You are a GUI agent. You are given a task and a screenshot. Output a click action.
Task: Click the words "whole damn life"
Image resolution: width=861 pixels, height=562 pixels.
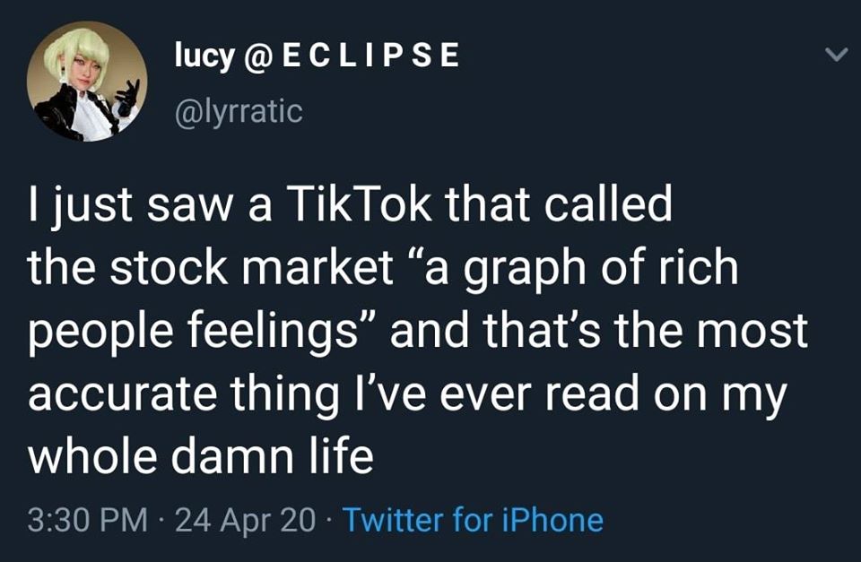click(201, 458)
